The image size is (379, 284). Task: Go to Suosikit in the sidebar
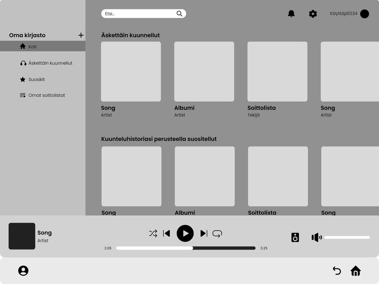coord(32,79)
